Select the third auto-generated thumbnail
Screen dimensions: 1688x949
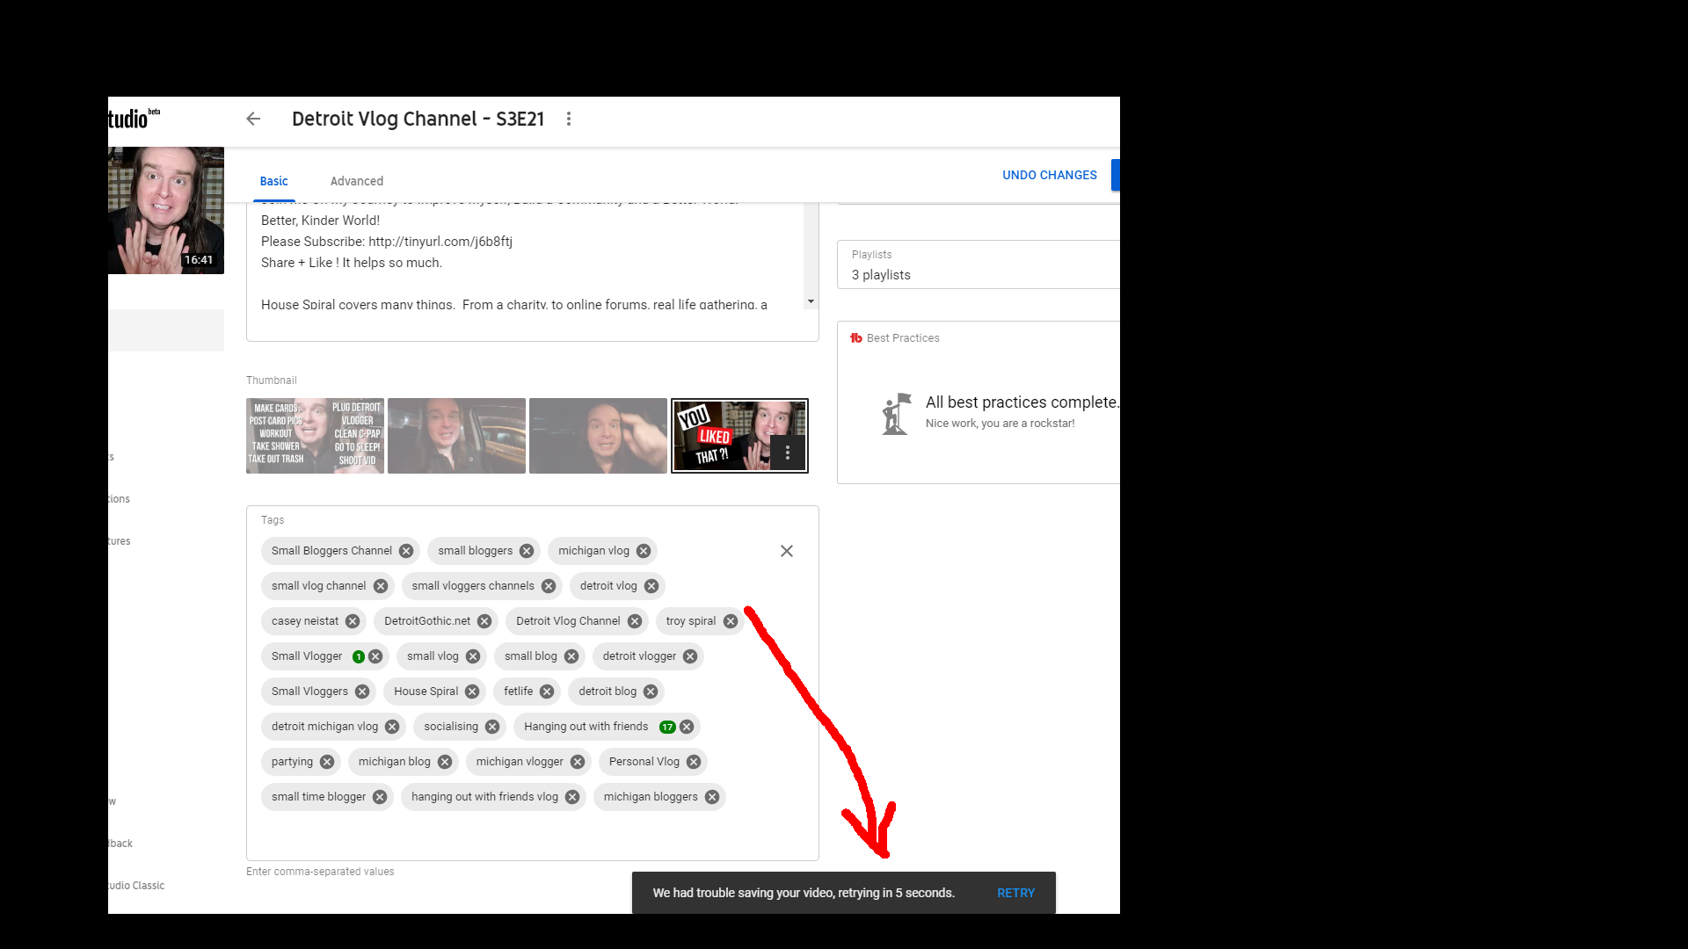598,436
